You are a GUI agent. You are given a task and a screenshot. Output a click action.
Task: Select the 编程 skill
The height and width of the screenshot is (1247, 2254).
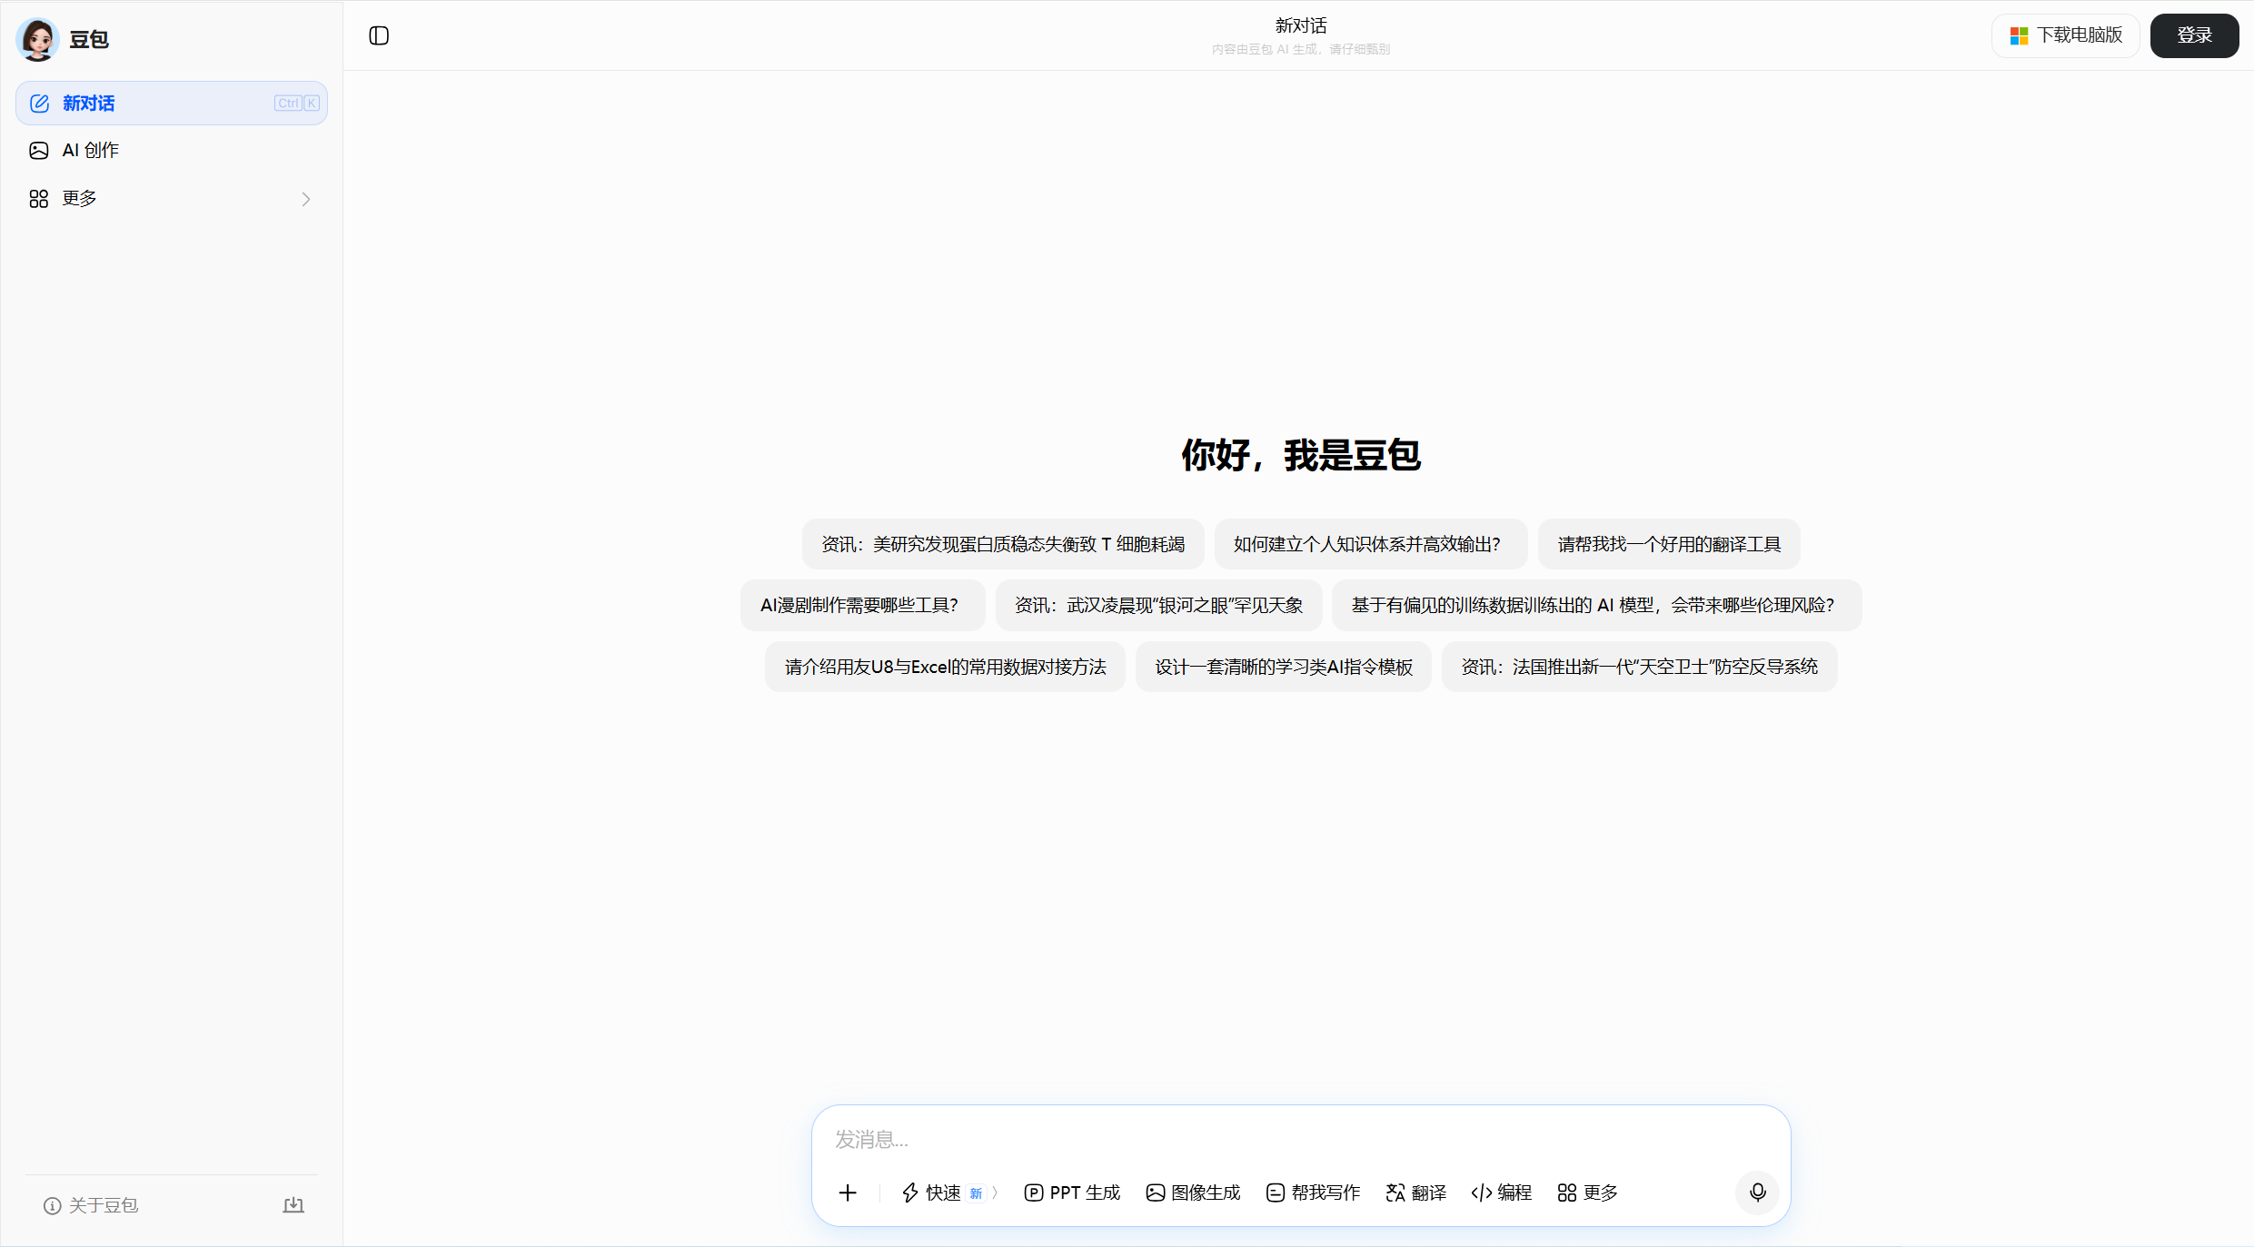(1501, 1193)
